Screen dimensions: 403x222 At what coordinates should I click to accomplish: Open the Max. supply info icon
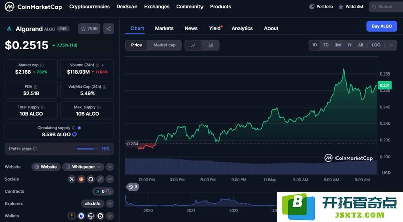99,107
